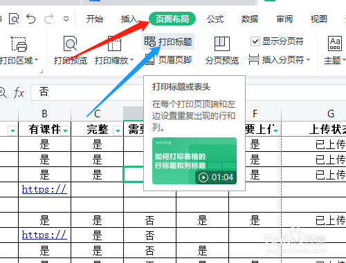Screen dimensions: 346x263
Task: Select column C header
Action: tap(97, 114)
